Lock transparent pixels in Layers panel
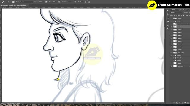The width and height of the screenshot is (190, 106). [175, 16]
